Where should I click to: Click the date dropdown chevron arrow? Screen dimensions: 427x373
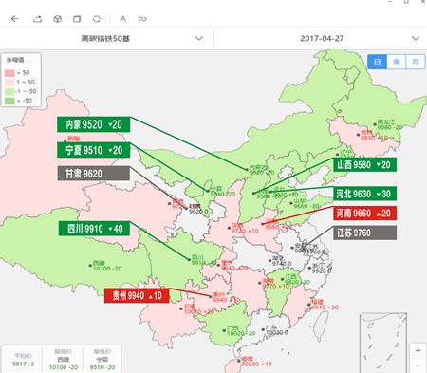(x=416, y=39)
